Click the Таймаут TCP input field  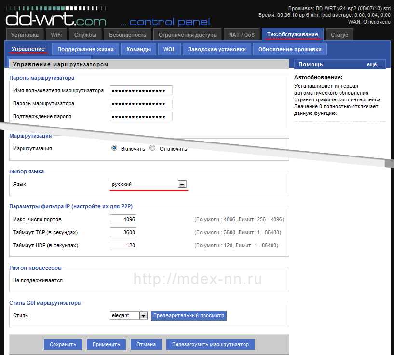pos(123,232)
